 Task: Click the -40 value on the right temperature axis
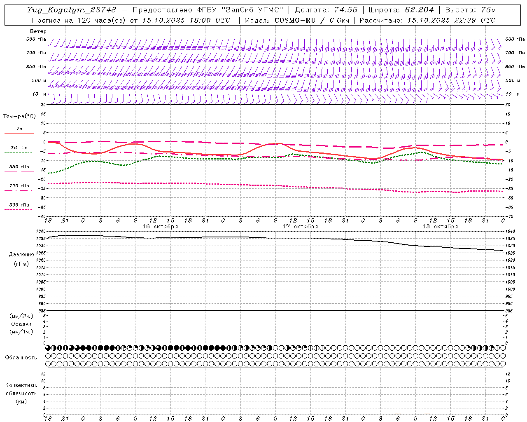point(509,216)
